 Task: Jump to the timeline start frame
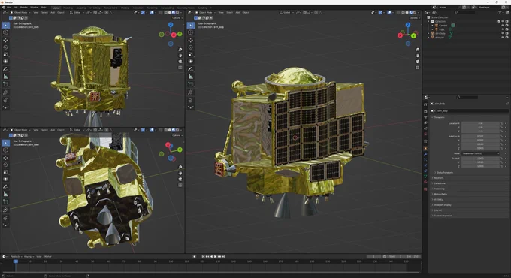203,257
